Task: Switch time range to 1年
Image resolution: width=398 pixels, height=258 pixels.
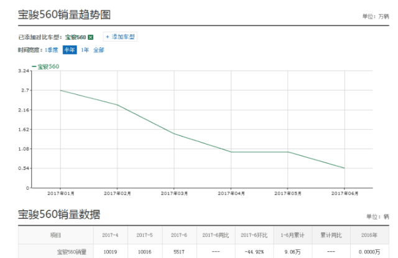Action: (85, 50)
